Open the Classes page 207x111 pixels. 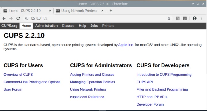pos(68,26)
